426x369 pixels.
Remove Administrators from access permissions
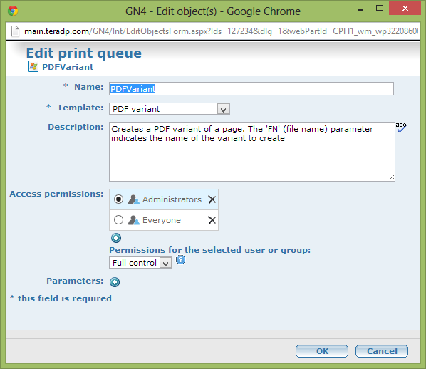pos(212,199)
